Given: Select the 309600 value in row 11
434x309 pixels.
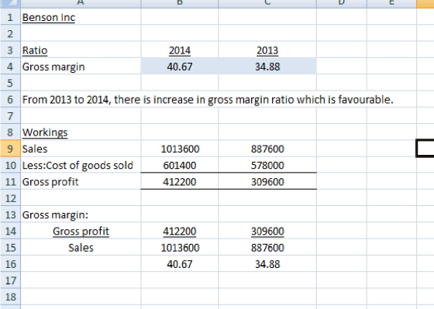Looking at the screenshot, I should [x=267, y=181].
